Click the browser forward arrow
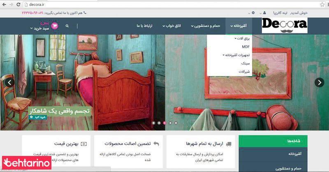Viewport: 329px width, 172px height. pos(11,5)
